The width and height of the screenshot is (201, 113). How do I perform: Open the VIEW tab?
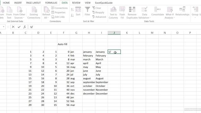(88, 3)
